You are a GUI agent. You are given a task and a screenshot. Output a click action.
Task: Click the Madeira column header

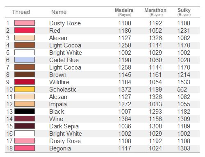pos(124,12)
